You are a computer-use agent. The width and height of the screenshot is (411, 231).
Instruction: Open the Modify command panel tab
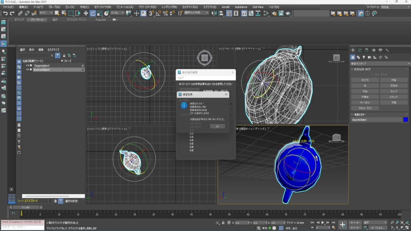point(360,50)
